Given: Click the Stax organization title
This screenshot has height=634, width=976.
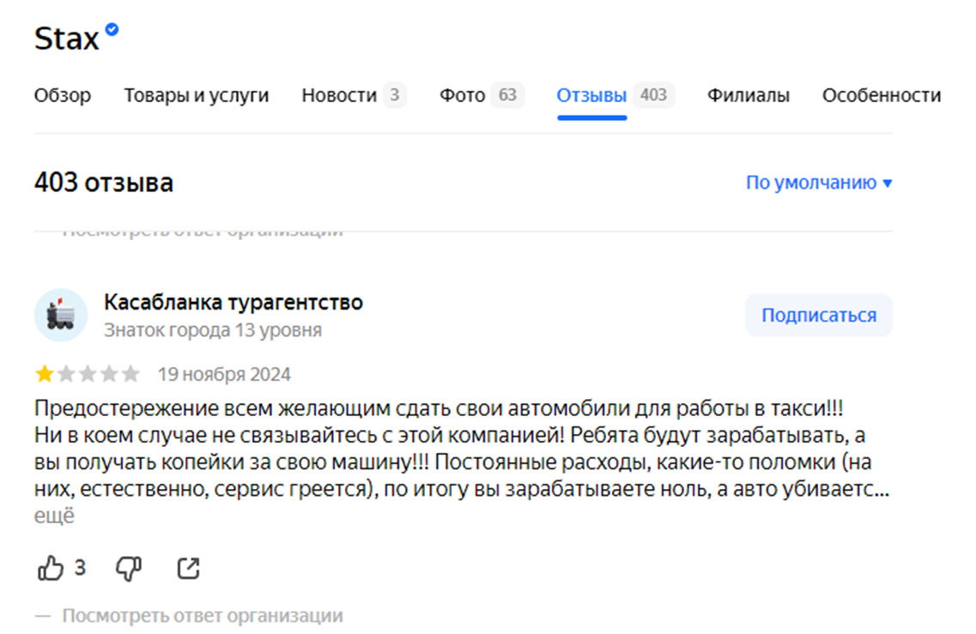Looking at the screenshot, I should (x=67, y=39).
